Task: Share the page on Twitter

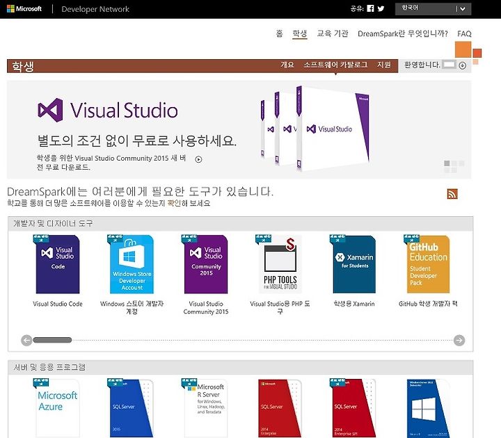Action: [x=381, y=8]
